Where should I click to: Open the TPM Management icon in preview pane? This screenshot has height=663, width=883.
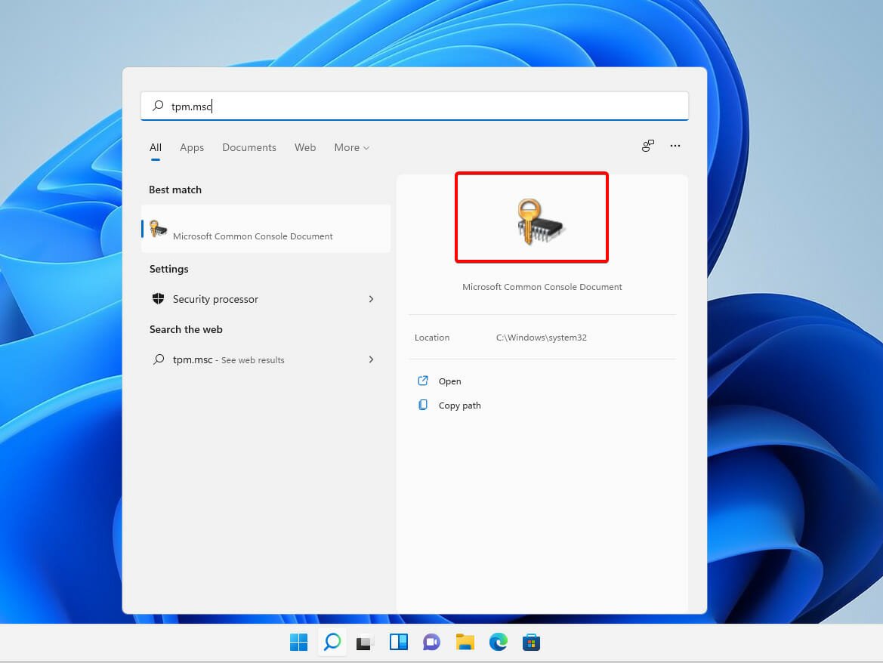coord(531,217)
